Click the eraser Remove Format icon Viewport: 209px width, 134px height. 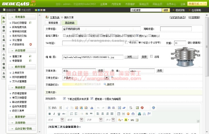point(124,108)
